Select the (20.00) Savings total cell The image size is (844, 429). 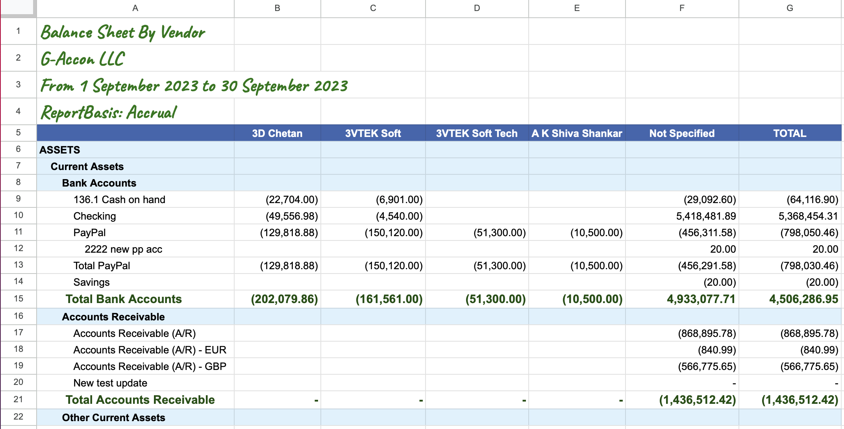click(x=790, y=282)
